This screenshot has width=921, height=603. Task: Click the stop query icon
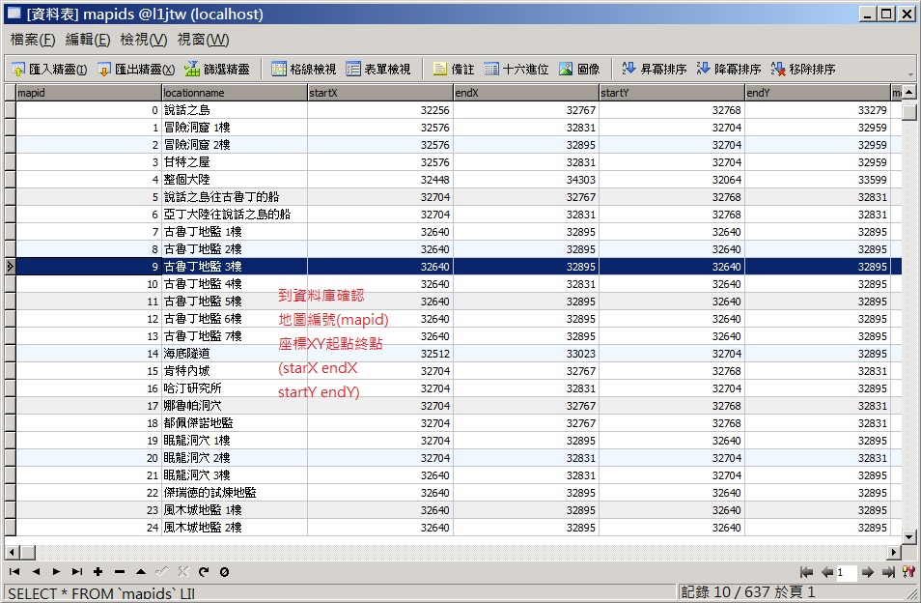pos(224,571)
